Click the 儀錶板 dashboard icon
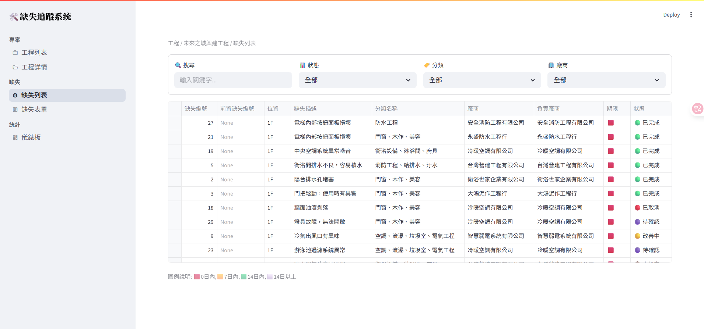 15,137
